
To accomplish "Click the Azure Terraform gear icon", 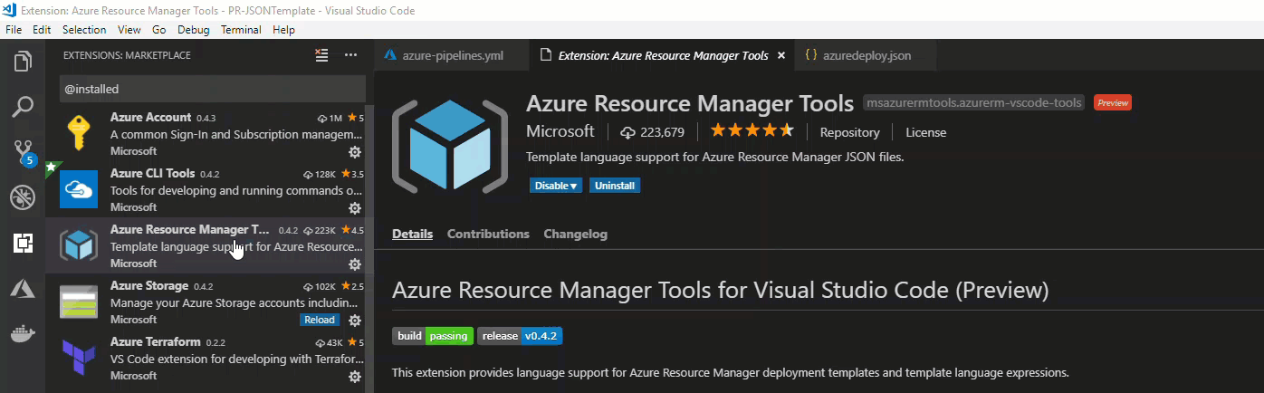I will click(355, 376).
